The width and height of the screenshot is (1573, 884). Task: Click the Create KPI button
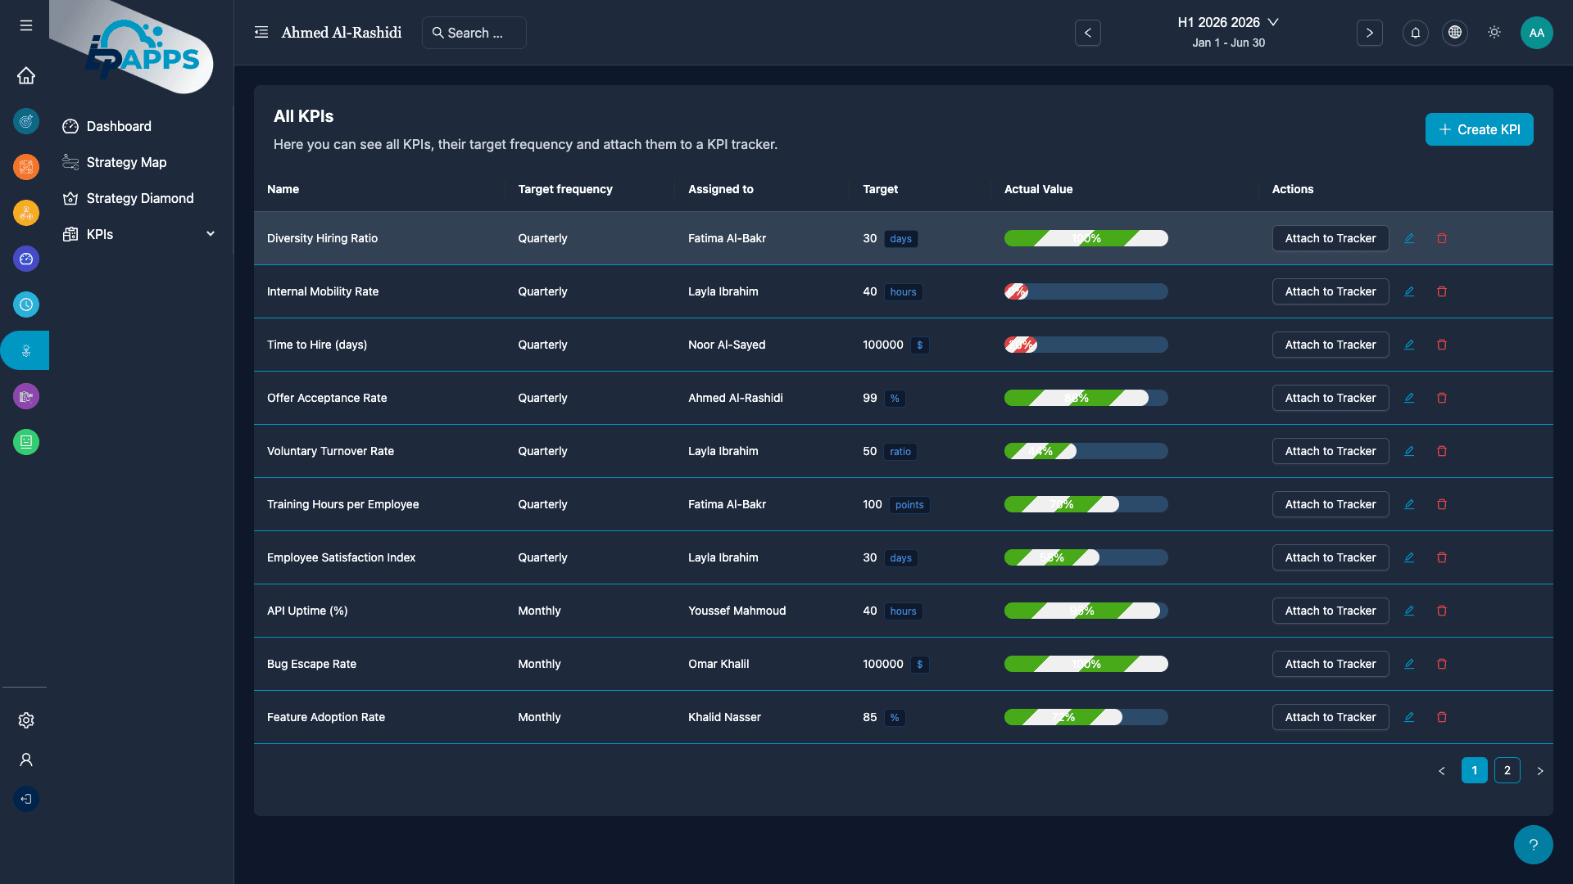click(x=1479, y=129)
